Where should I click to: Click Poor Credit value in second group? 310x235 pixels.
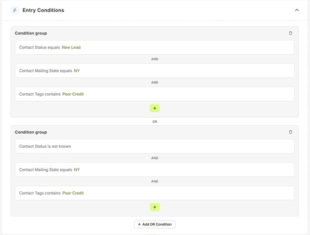[x=73, y=193]
